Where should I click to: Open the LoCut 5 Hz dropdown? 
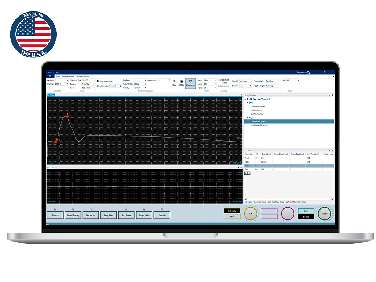click(x=210, y=84)
